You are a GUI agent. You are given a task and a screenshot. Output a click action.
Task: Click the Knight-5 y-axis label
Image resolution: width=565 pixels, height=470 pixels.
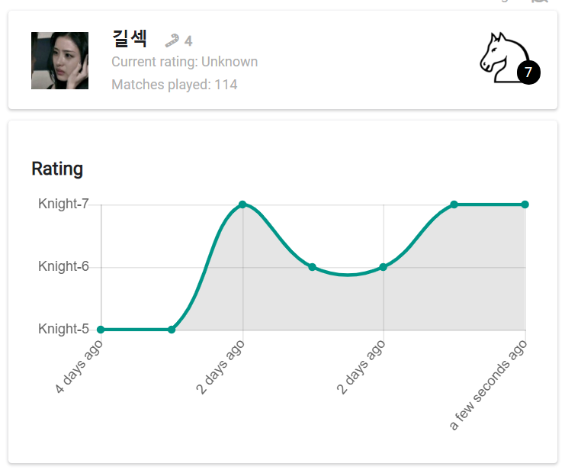(x=63, y=329)
